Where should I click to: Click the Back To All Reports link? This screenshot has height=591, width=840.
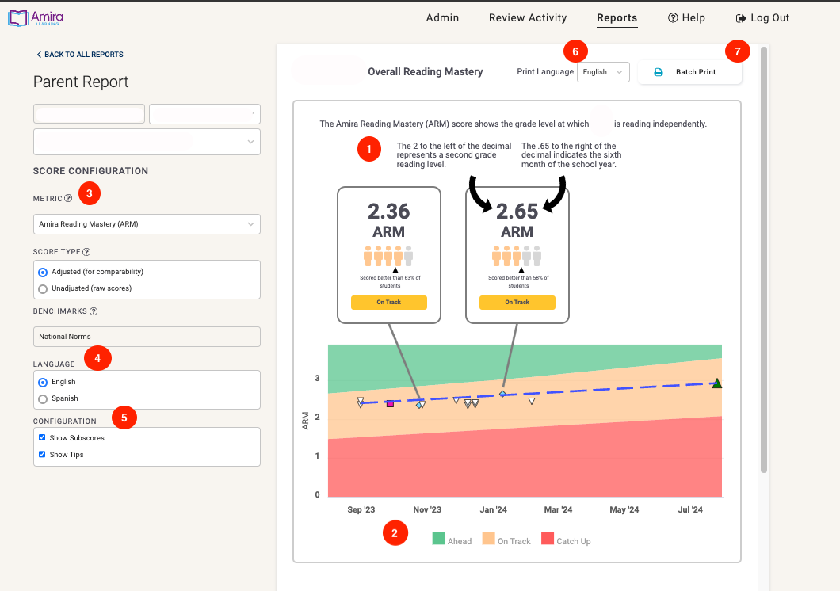pos(83,54)
